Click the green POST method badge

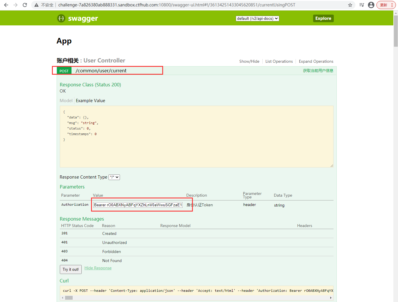tap(64, 71)
